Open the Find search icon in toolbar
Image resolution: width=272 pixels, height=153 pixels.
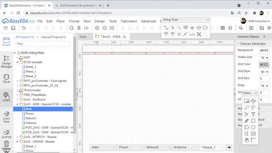(x=71, y=28)
